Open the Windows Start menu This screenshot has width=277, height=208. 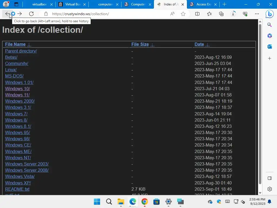[x=97, y=201]
